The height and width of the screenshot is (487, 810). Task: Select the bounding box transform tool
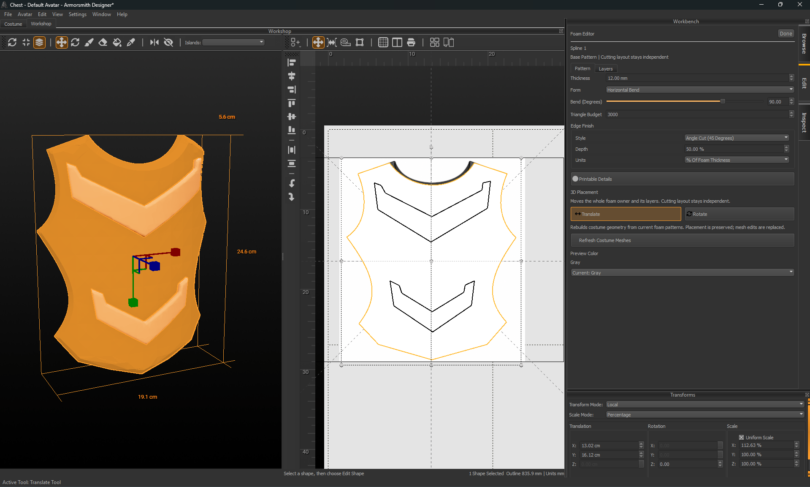[x=360, y=42]
